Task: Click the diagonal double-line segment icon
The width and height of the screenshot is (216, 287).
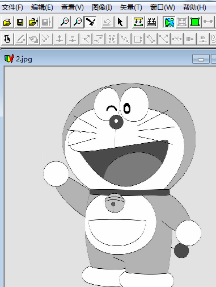Action: tap(151, 39)
